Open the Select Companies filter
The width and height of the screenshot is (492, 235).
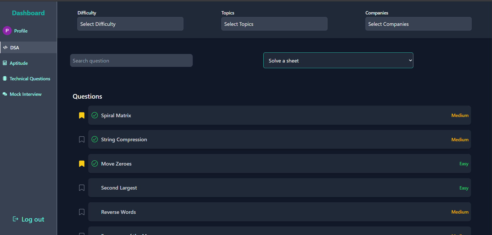(x=418, y=24)
